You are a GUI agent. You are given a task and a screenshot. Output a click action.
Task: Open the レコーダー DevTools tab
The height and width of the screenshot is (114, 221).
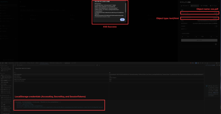point(74,63)
